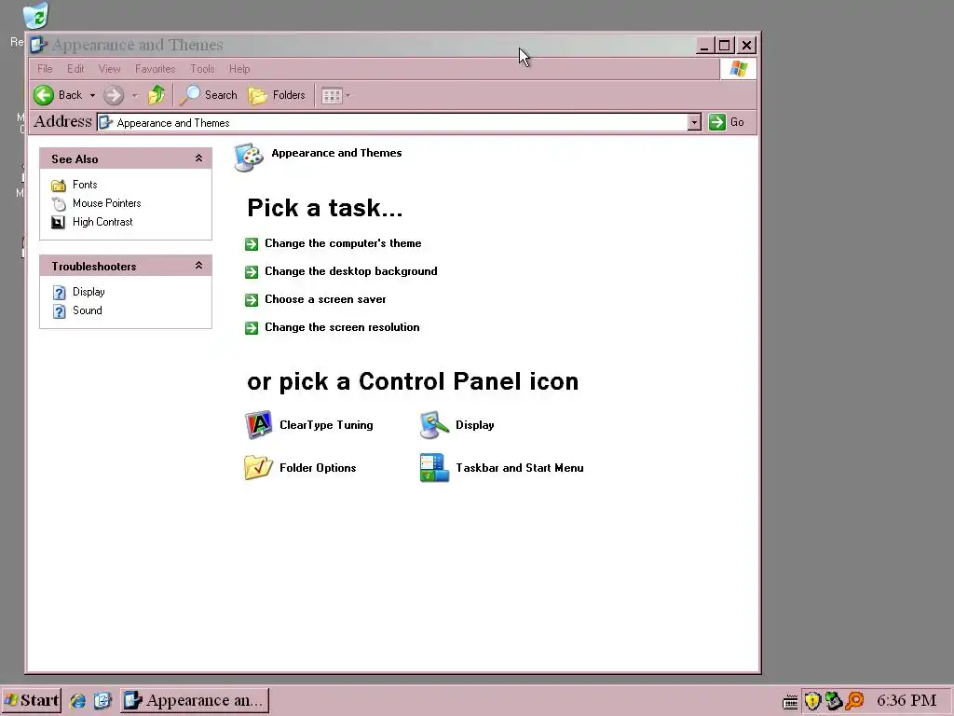Open Fonts from See Also
The height and width of the screenshot is (716, 954).
[85, 185]
